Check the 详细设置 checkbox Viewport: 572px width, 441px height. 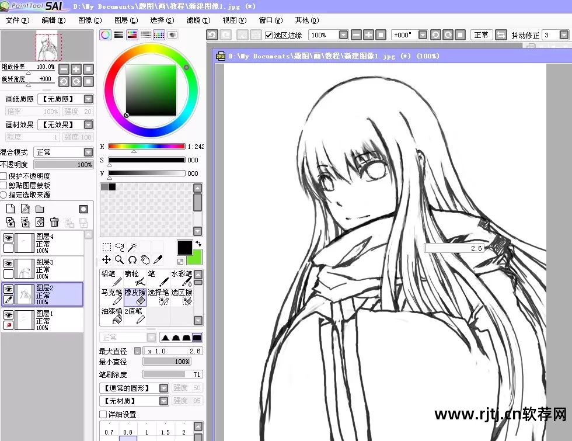click(103, 414)
